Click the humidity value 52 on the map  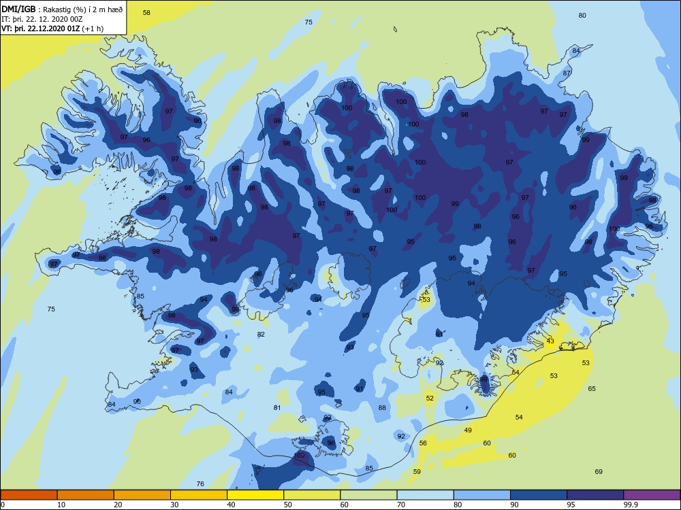pyautogui.click(x=430, y=398)
